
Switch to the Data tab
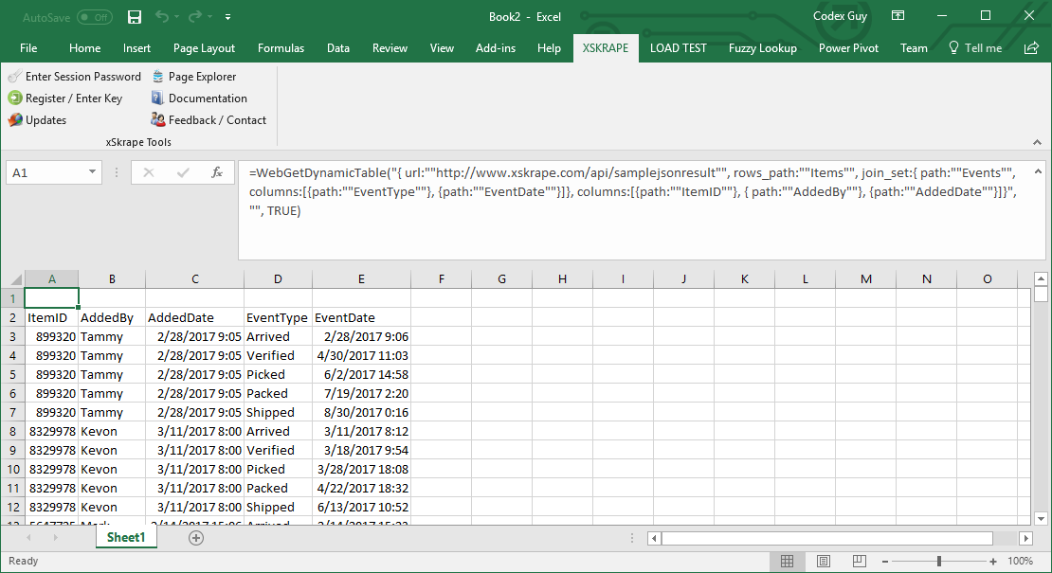pos(338,47)
